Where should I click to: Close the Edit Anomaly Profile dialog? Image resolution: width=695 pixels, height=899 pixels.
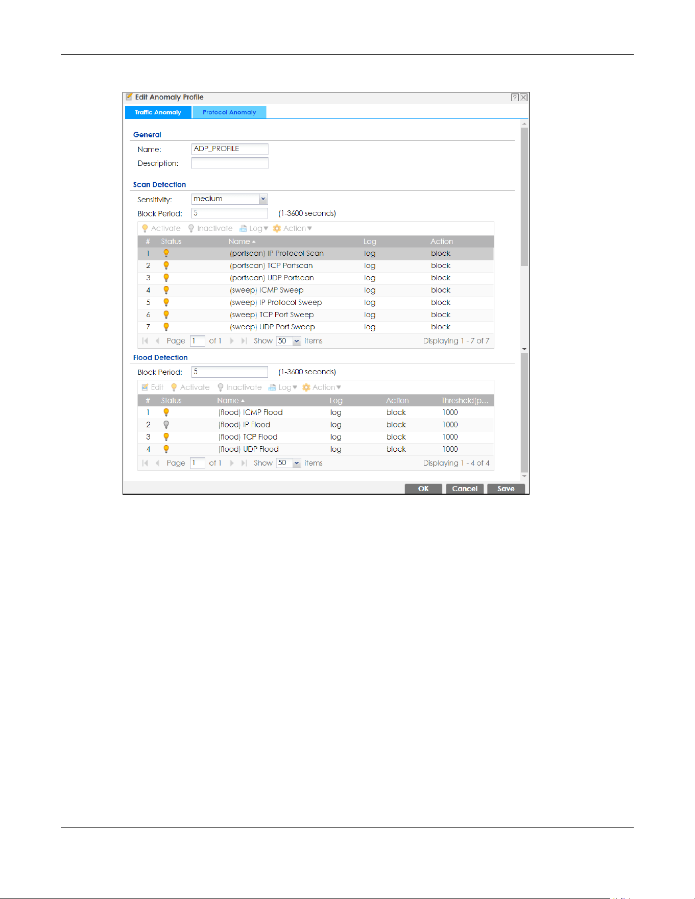click(x=523, y=98)
